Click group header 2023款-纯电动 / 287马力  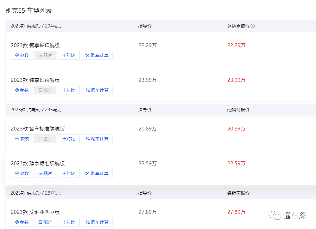click(36, 193)
